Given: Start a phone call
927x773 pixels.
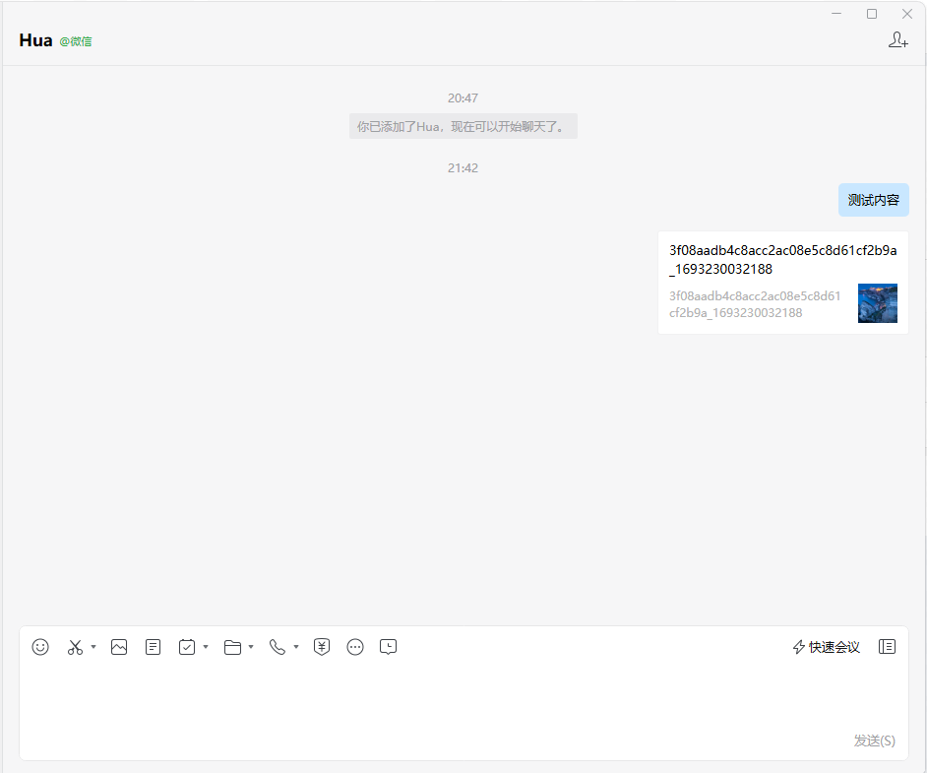Looking at the screenshot, I should 278,647.
